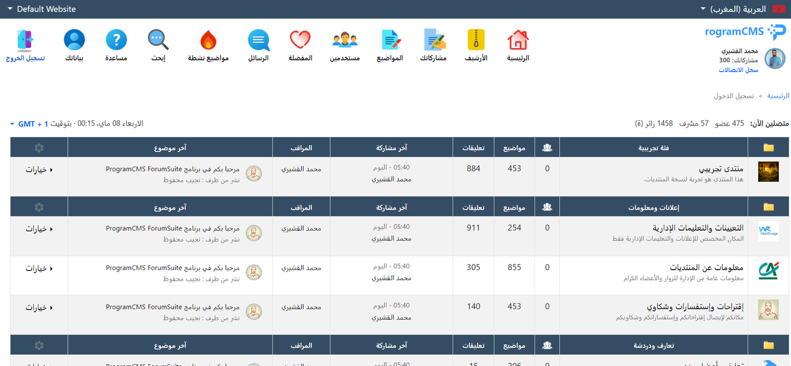Open بياناتك profile icon
The height and width of the screenshot is (366, 791).
tap(75, 40)
